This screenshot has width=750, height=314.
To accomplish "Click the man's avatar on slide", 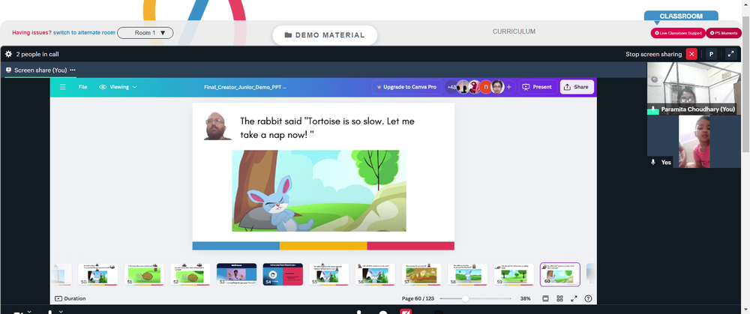I will click(x=217, y=126).
